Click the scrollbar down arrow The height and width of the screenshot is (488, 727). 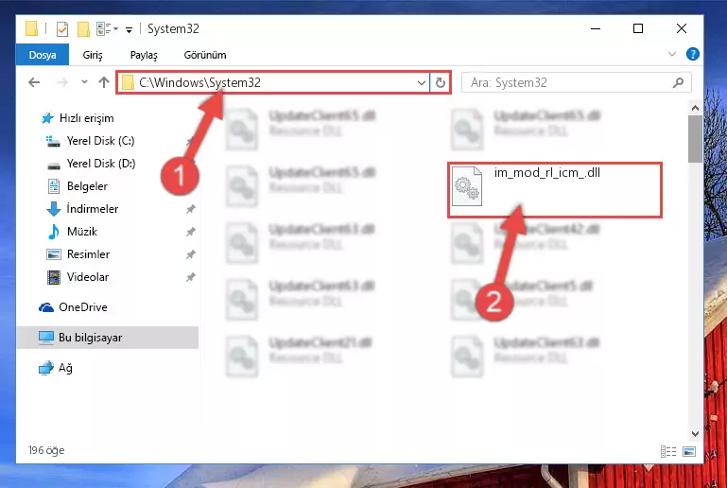pyautogui.click(x=695, y=434)
